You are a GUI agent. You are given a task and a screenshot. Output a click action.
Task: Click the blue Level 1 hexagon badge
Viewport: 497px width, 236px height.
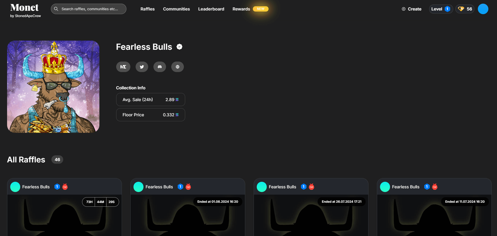[447, 9]
